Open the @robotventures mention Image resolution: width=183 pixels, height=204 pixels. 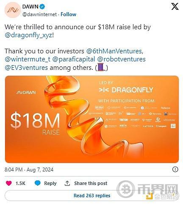click(121, 59)
